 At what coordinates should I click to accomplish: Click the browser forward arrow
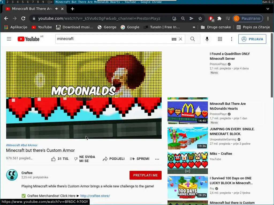coord(15,18)
